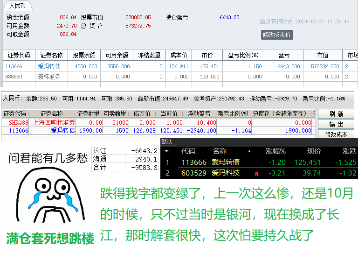
Task: Click the 修改成本 button in lower account panel
Action: click(x=336, y=134)
